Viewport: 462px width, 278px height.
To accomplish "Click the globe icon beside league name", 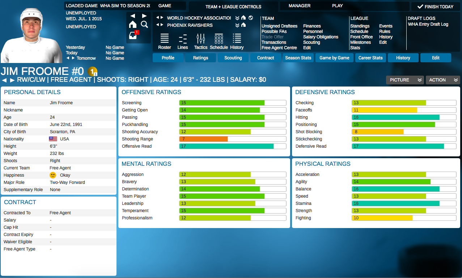I will tap(251, 18).
